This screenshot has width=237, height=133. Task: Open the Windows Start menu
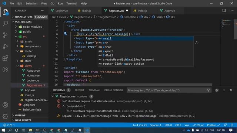tap(3, 130)
